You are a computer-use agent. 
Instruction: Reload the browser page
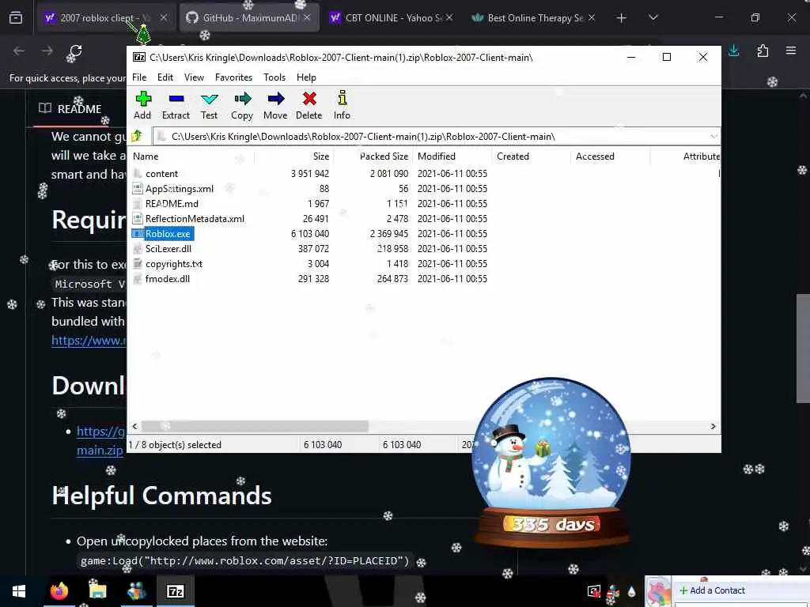click(75, 51)
